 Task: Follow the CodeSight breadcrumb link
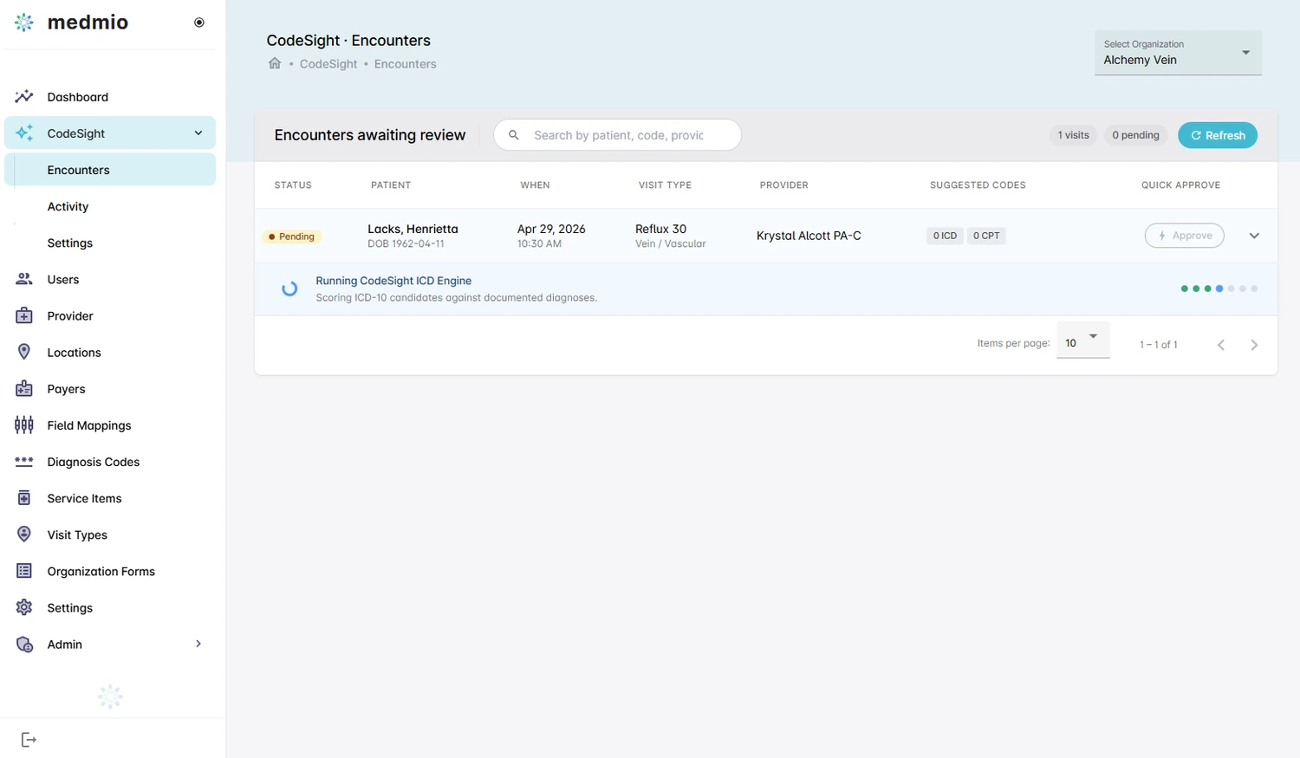pyautogui.click(x=328, y=64)
